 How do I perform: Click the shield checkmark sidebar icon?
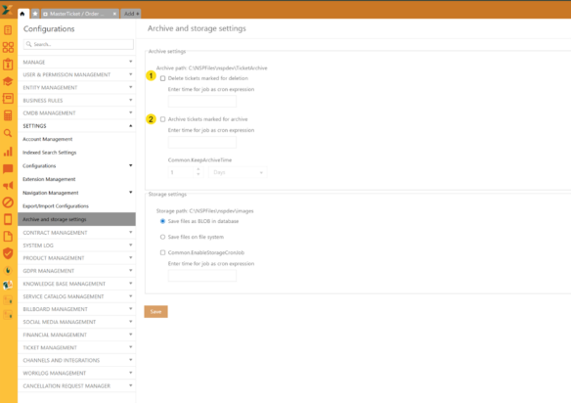(x=8, y=253)
